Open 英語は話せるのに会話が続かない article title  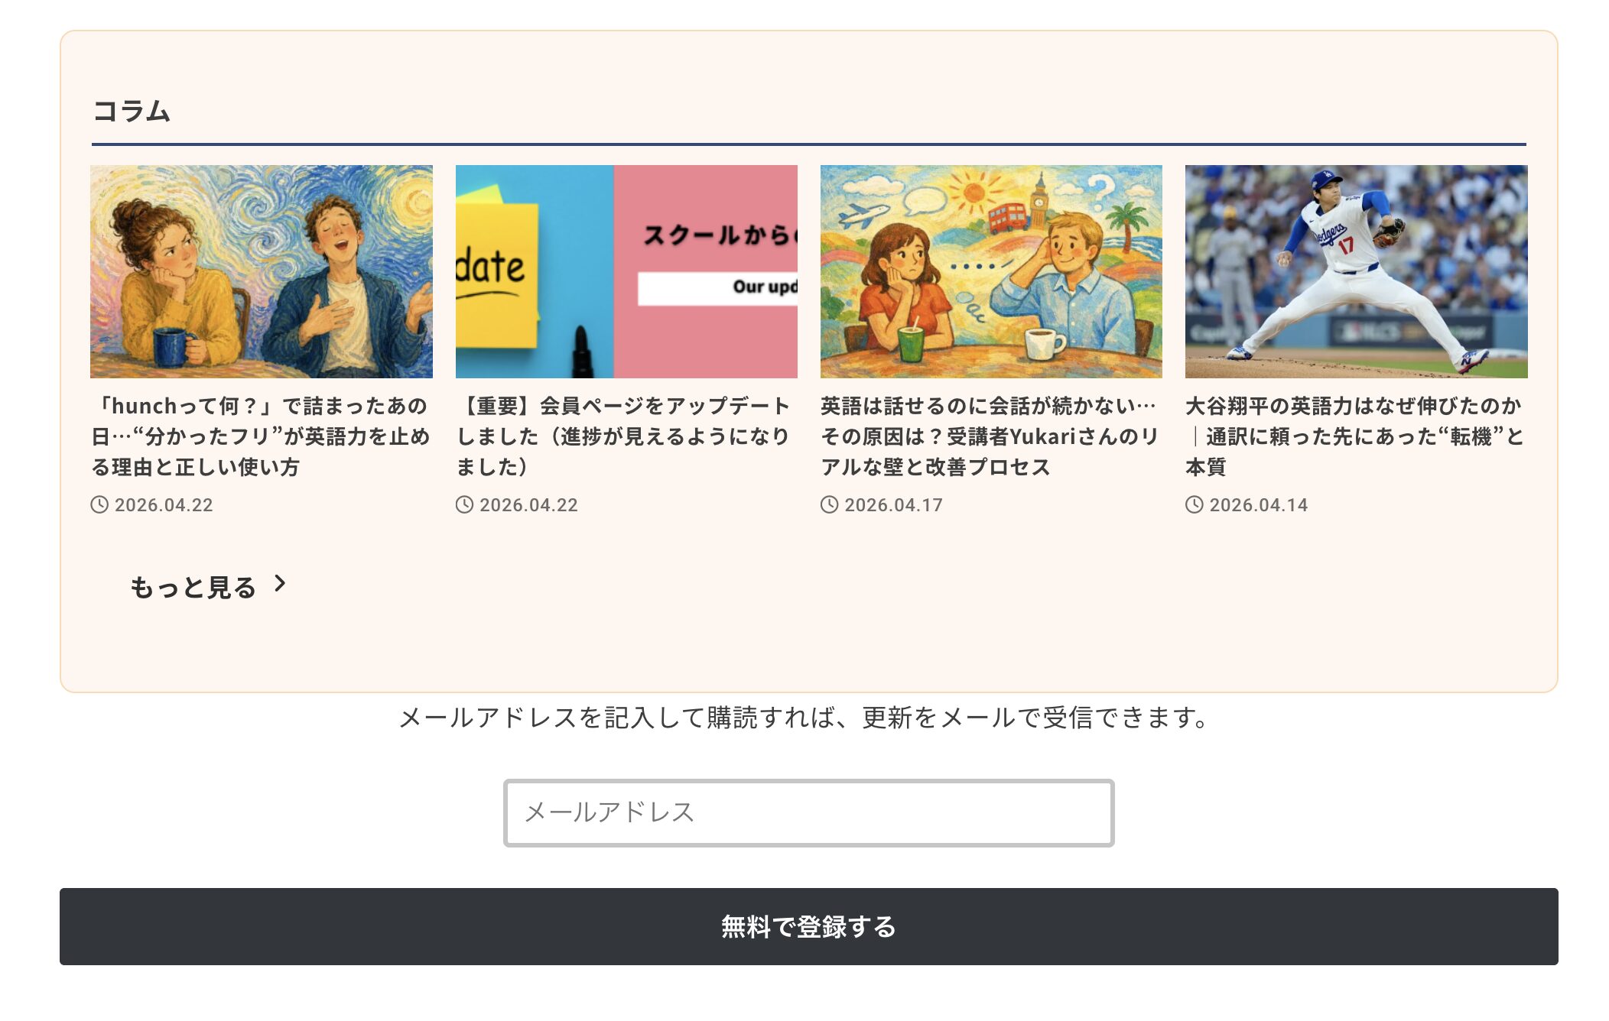point(990,436)
